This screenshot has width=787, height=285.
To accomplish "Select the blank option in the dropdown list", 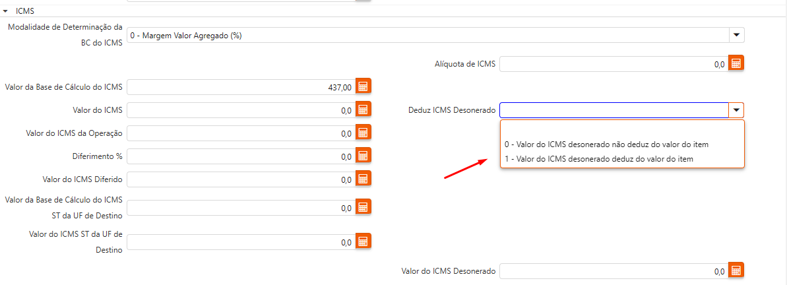I will [621, 129].
